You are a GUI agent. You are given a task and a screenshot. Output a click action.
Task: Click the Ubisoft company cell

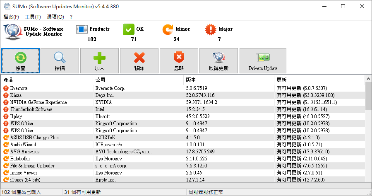click(103, 116)
